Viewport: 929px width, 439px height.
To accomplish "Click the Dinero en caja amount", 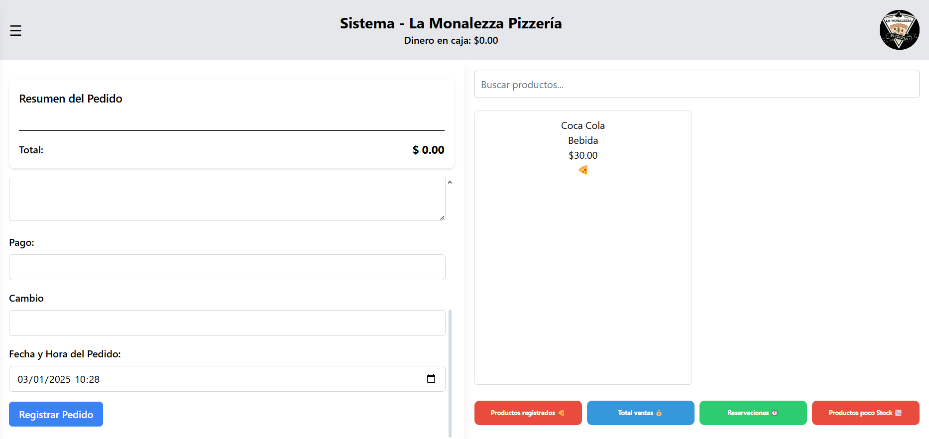I will 485,40.
